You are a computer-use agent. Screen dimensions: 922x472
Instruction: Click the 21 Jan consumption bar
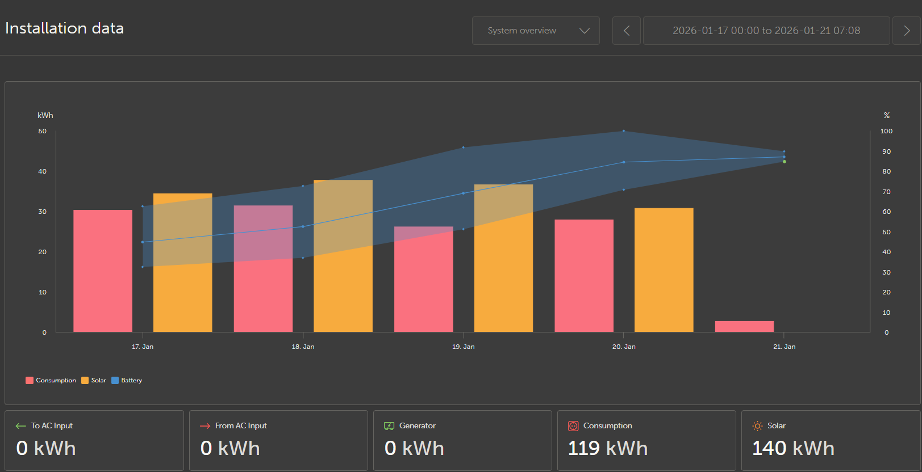click(x=745, y=327)
